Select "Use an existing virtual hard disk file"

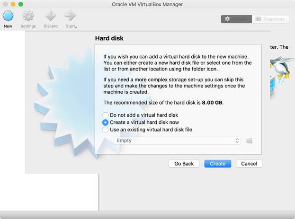(106, 130)
